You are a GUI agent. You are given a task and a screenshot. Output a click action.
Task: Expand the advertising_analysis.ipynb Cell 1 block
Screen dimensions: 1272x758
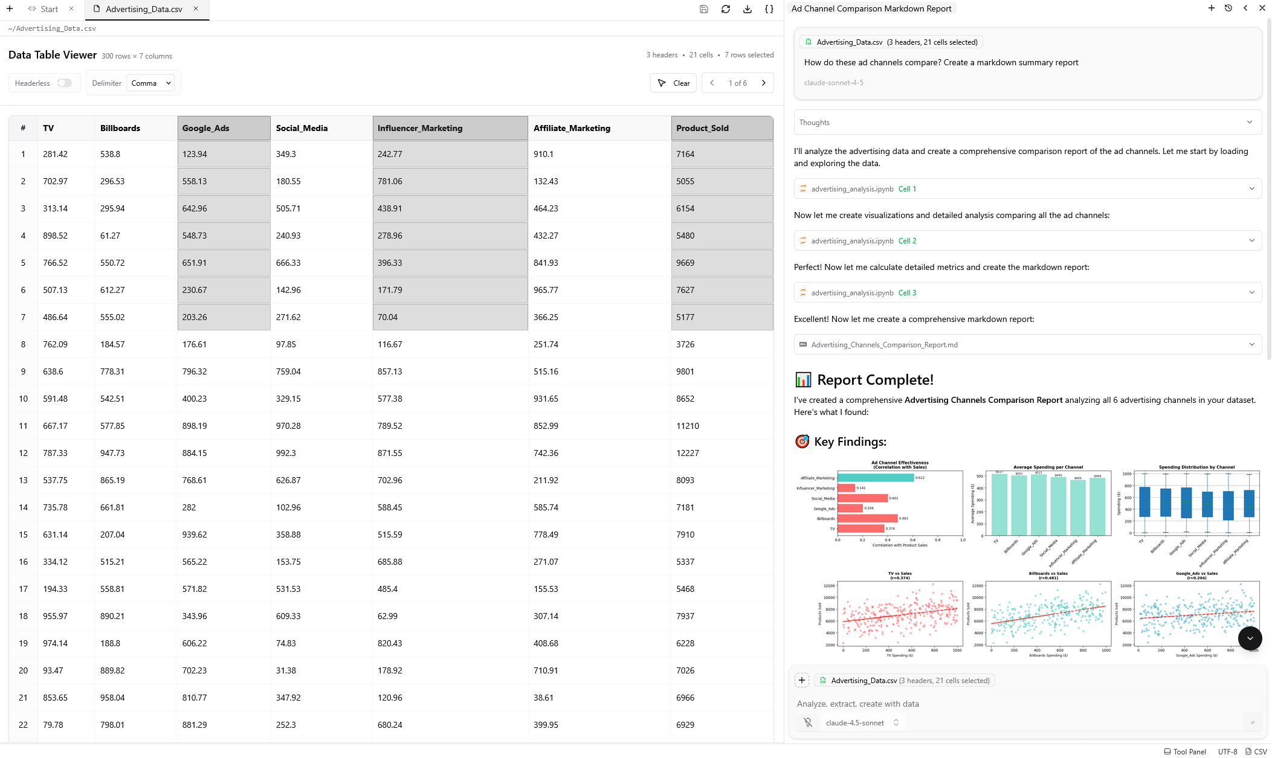[x=1027, y=188]
